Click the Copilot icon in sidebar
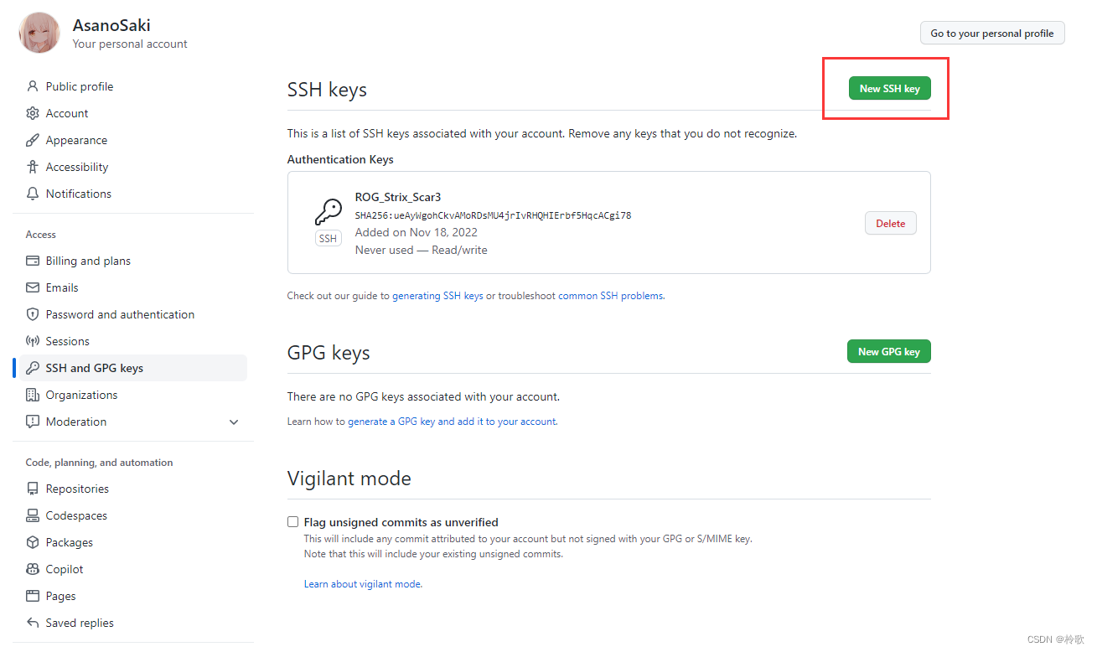Screen dimensions: 1097x652 click(33, 569)
